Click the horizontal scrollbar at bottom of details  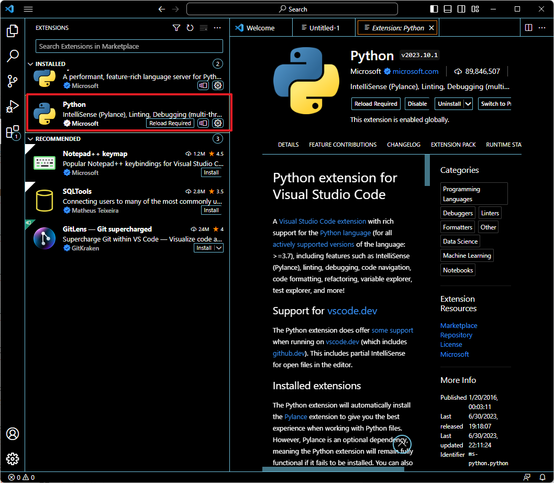(x=333, y=469)
